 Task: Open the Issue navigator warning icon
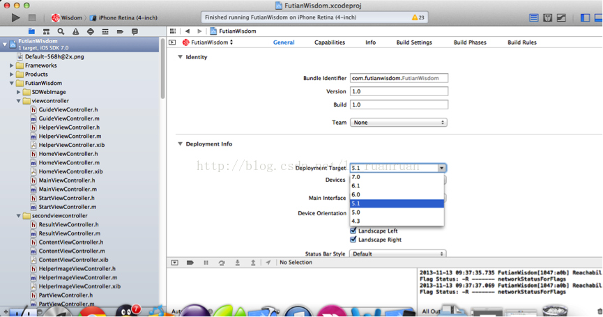point(76,31)
